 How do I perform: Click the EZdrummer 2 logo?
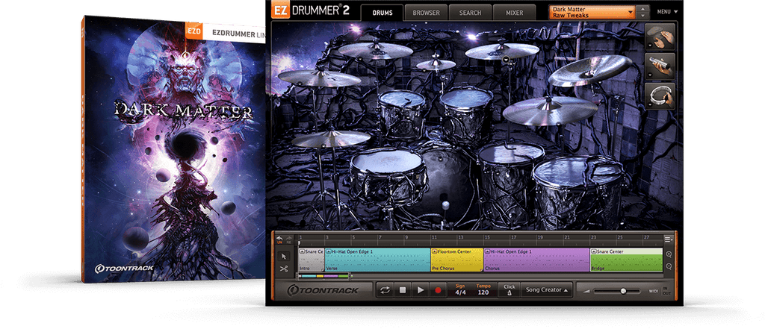[x=311, y=11]
